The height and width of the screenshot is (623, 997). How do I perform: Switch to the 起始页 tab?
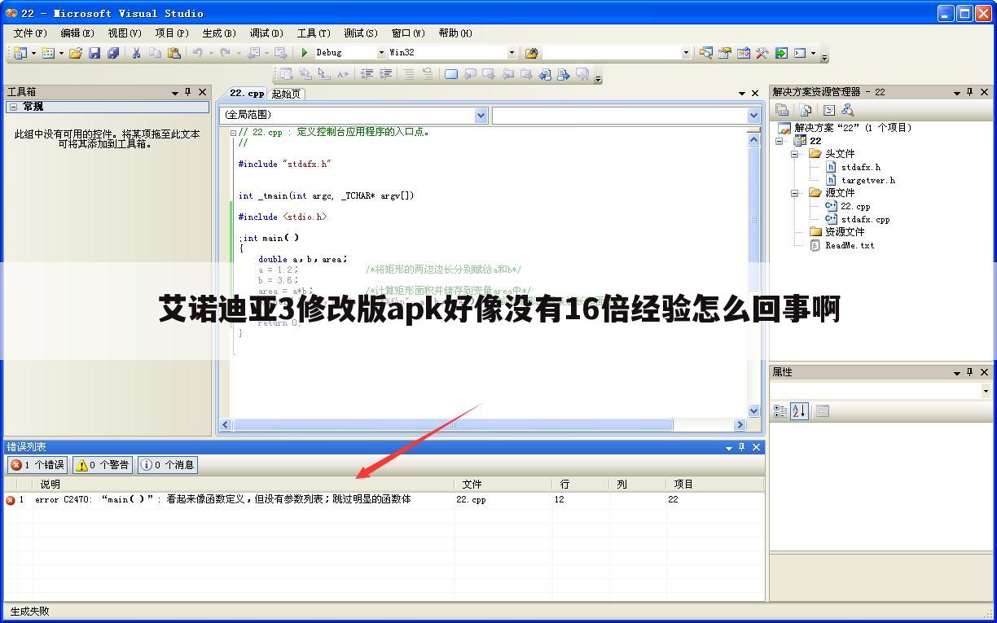point(286,94)
